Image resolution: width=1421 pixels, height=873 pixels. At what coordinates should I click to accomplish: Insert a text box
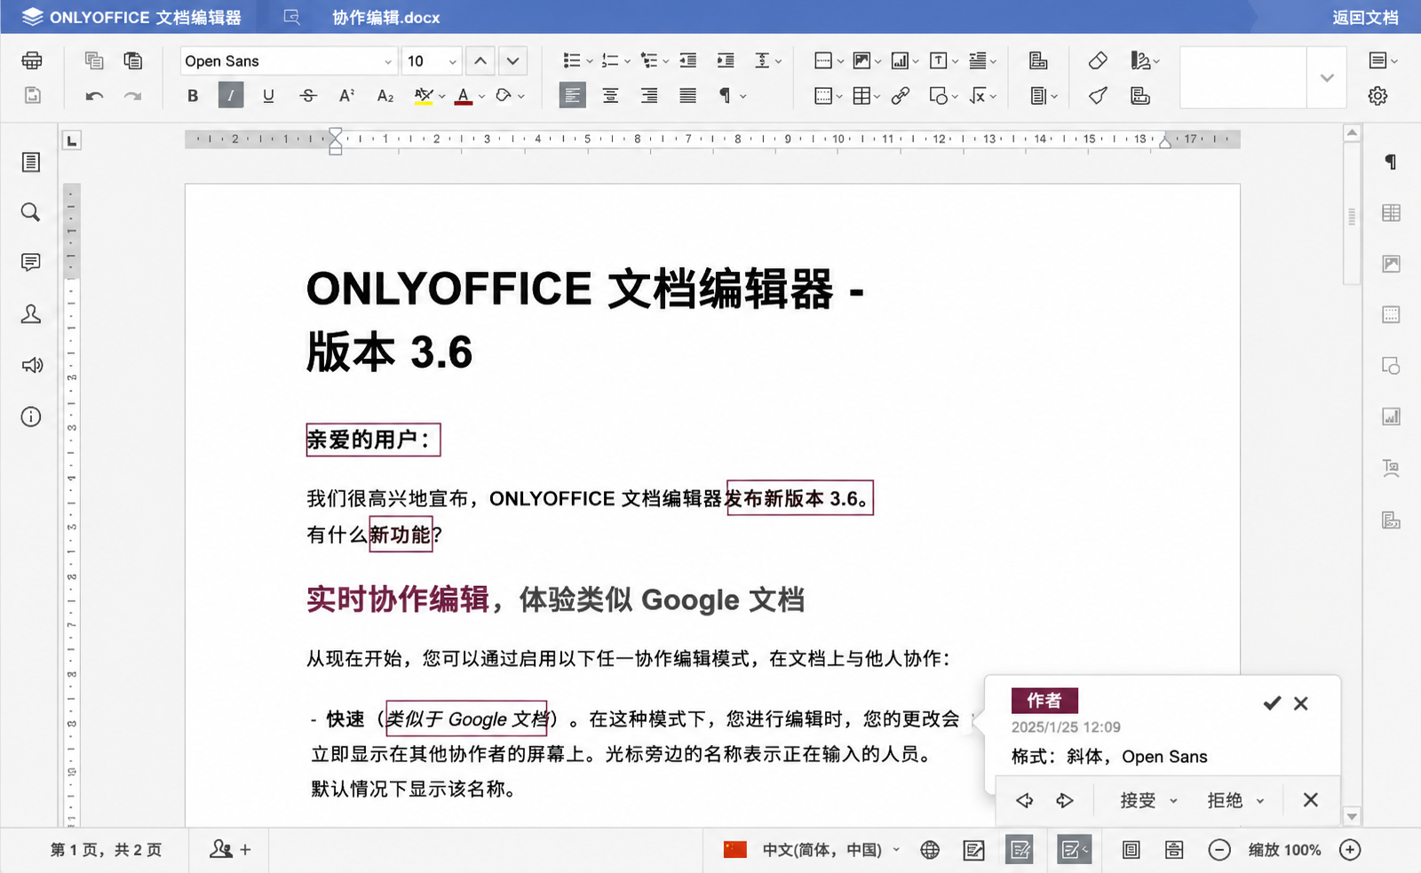tap(938, 60)
